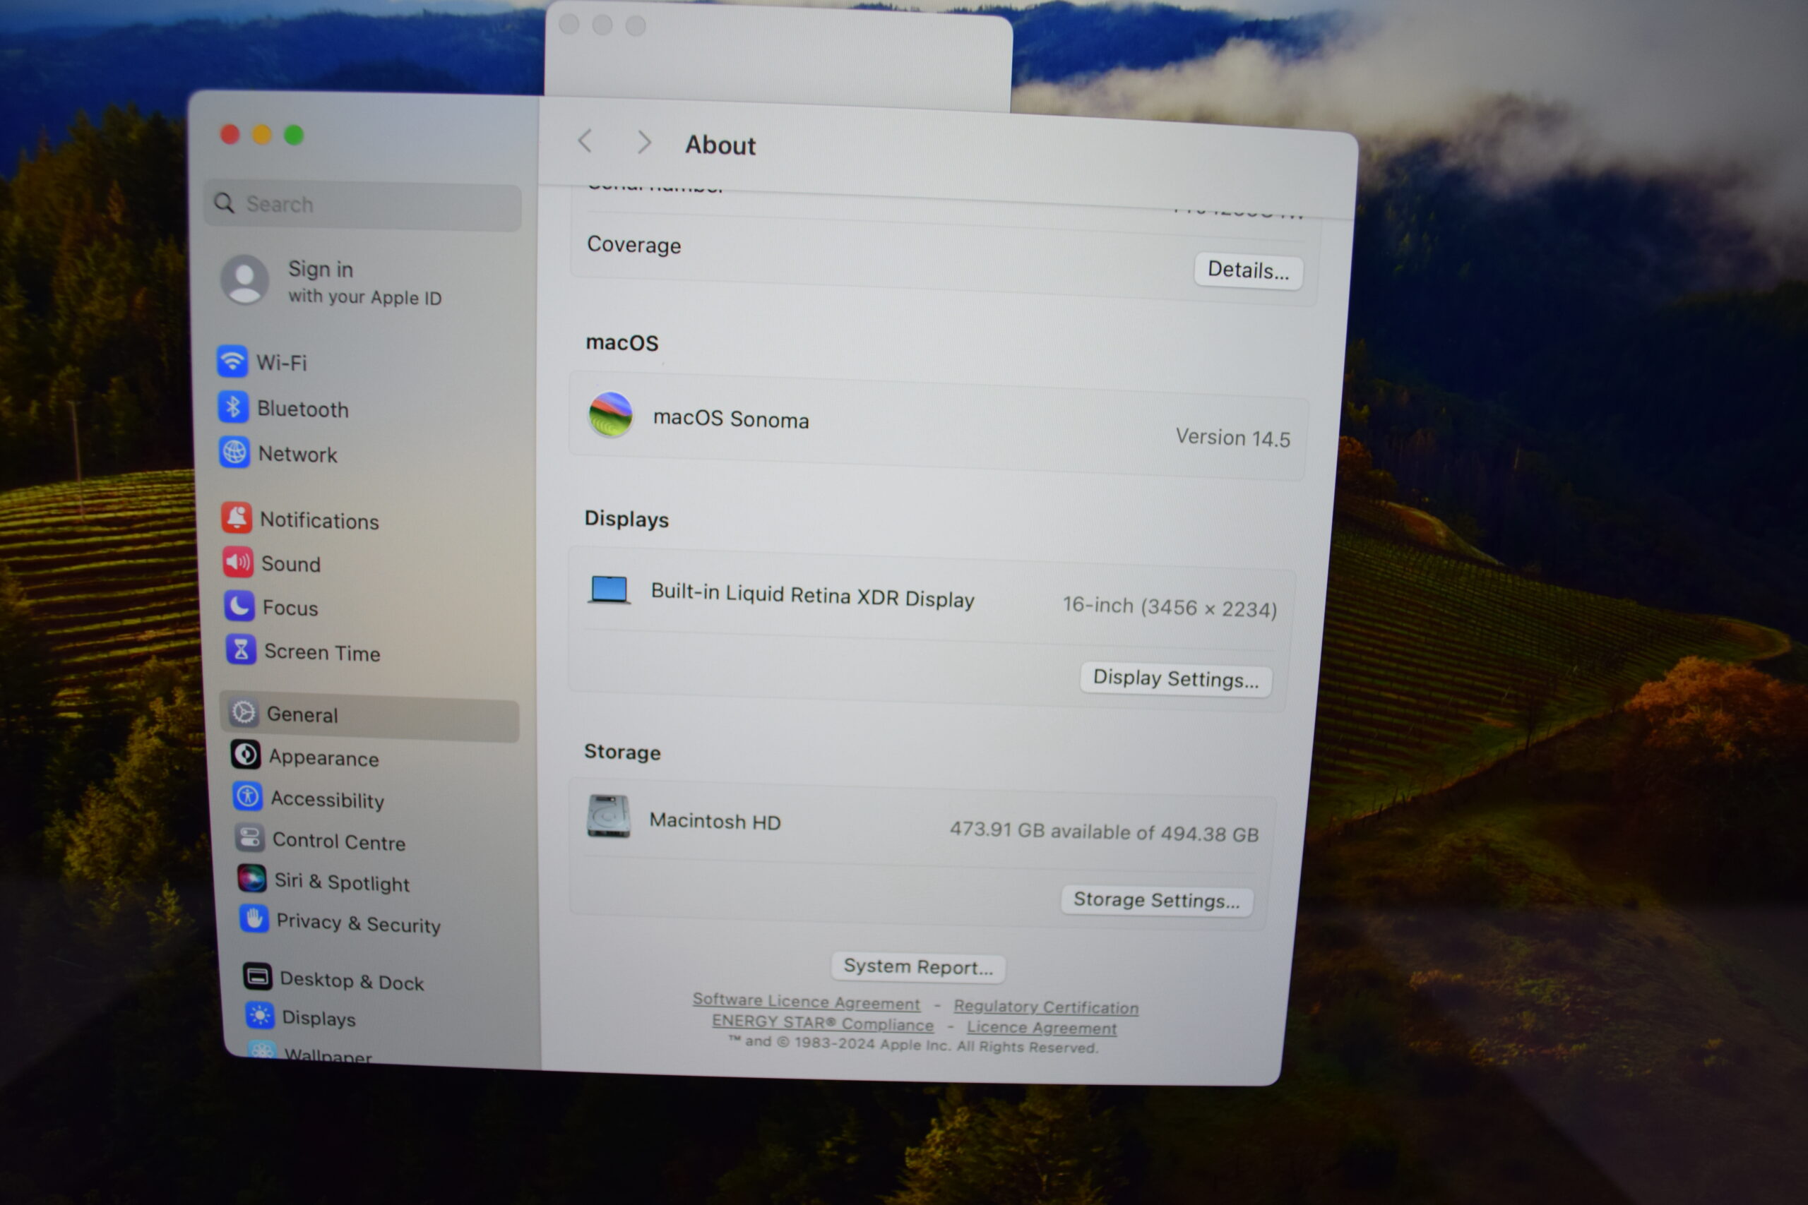Select Accessibility label in the sidebar
Screen dimensions: 1808x1205
328,799
